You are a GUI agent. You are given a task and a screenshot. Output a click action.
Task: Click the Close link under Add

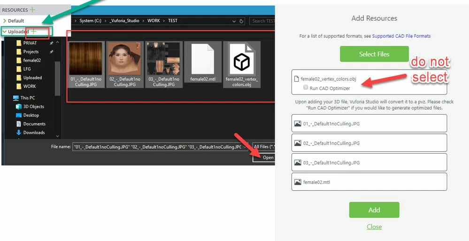pyautogui.click(x=374, y=226)
